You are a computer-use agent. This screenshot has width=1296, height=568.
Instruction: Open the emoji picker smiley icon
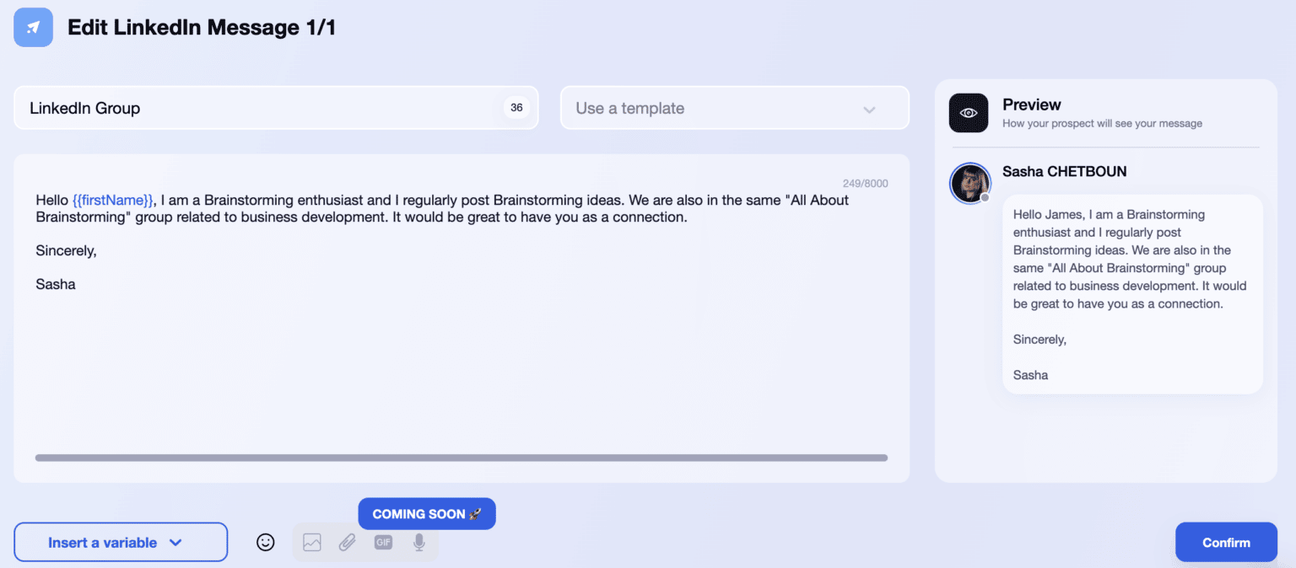click(x=266, y=543)
